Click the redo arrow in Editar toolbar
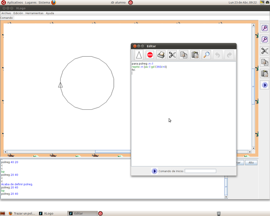Viewport: 270px width, 216px height. [229, 55]
